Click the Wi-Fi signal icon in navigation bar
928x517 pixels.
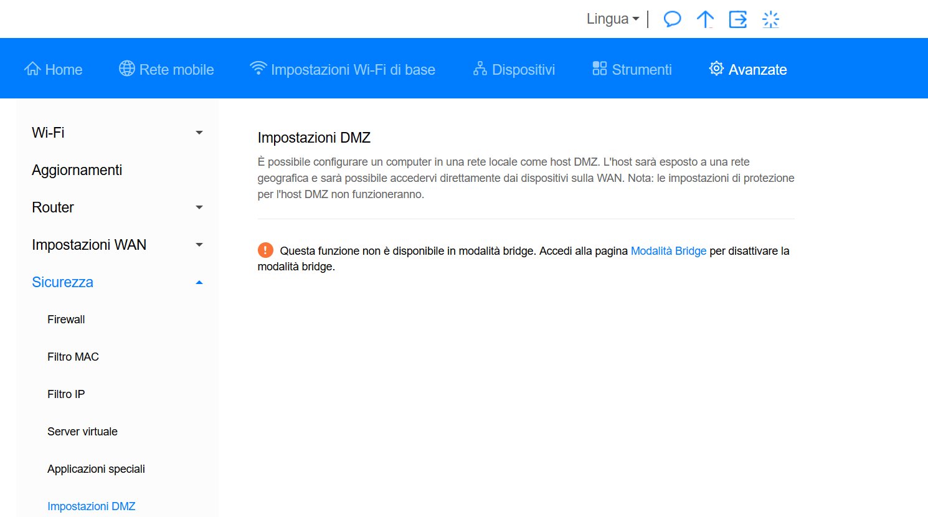(x=258, y=69)
